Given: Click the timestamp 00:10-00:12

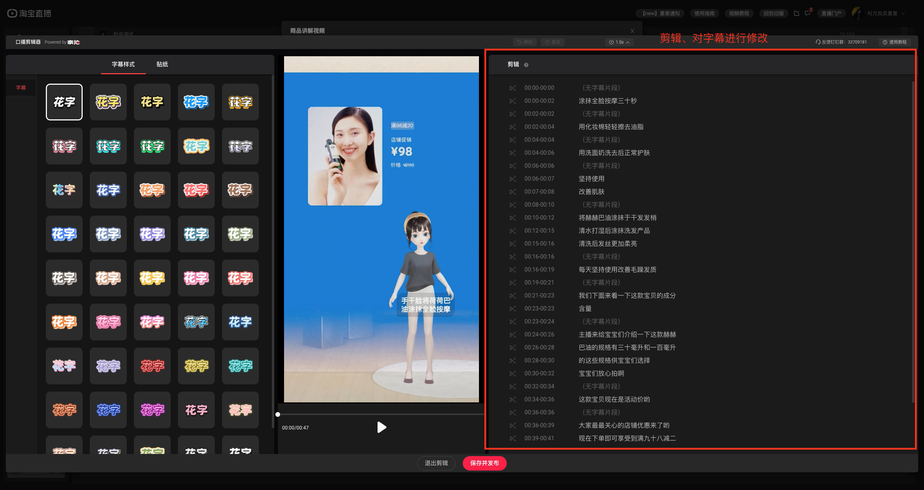Looking at the screenshot, I should point(539,218).
